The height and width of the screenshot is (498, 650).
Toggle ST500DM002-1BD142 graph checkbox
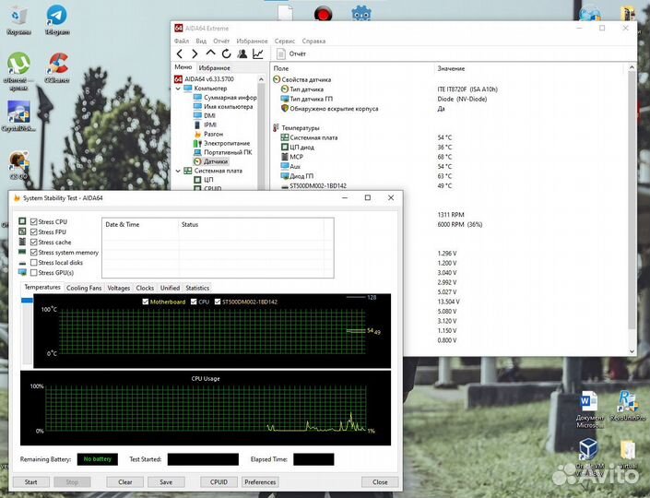point(218,302)
